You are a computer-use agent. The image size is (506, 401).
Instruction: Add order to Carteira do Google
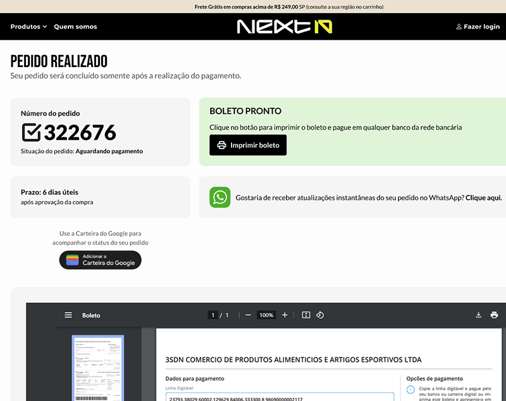point(101,260)
